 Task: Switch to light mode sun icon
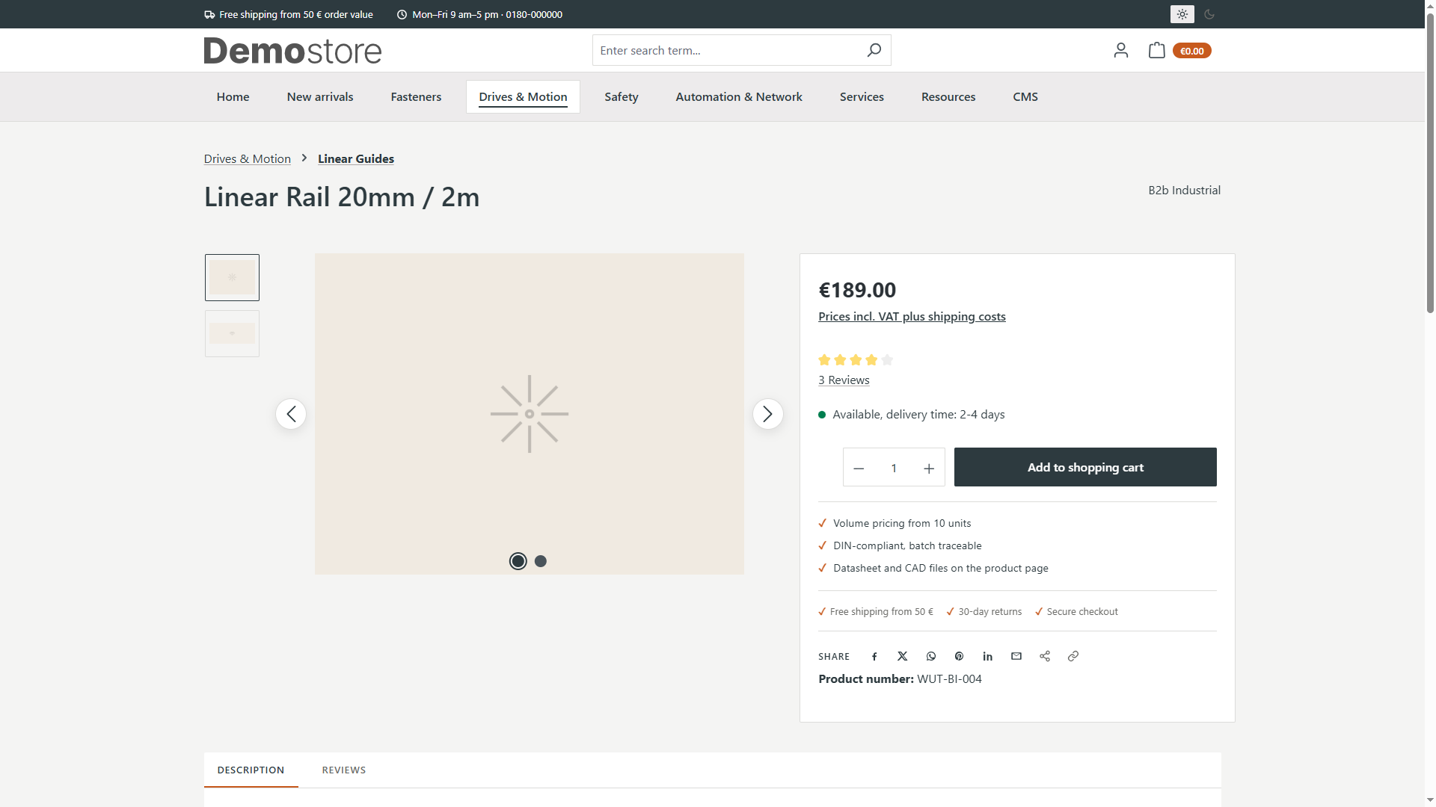(x=1182, y=14)
